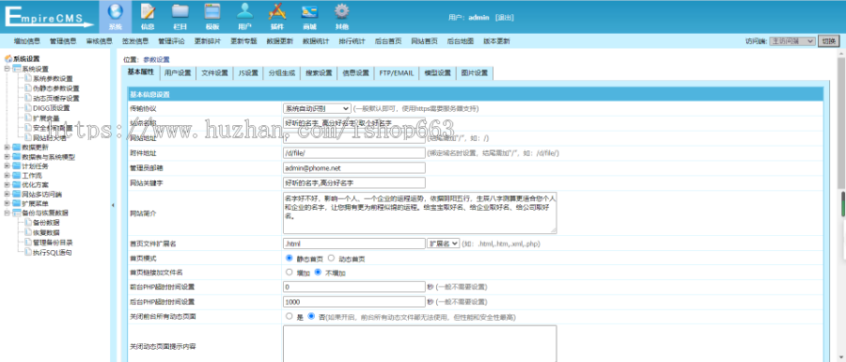Click page icon beside DIGG顶设置
846x362 pixels.
(x=28, y=108)
